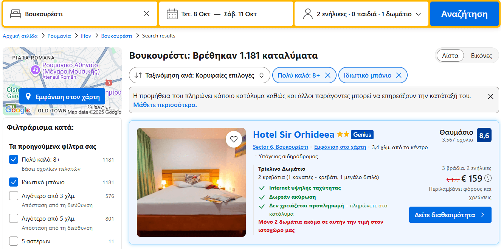This screenshot has height=249, width=501.
Task: Remove the 'Ιδιωτικό μπάνιο' filter chip
Action: 399,75
